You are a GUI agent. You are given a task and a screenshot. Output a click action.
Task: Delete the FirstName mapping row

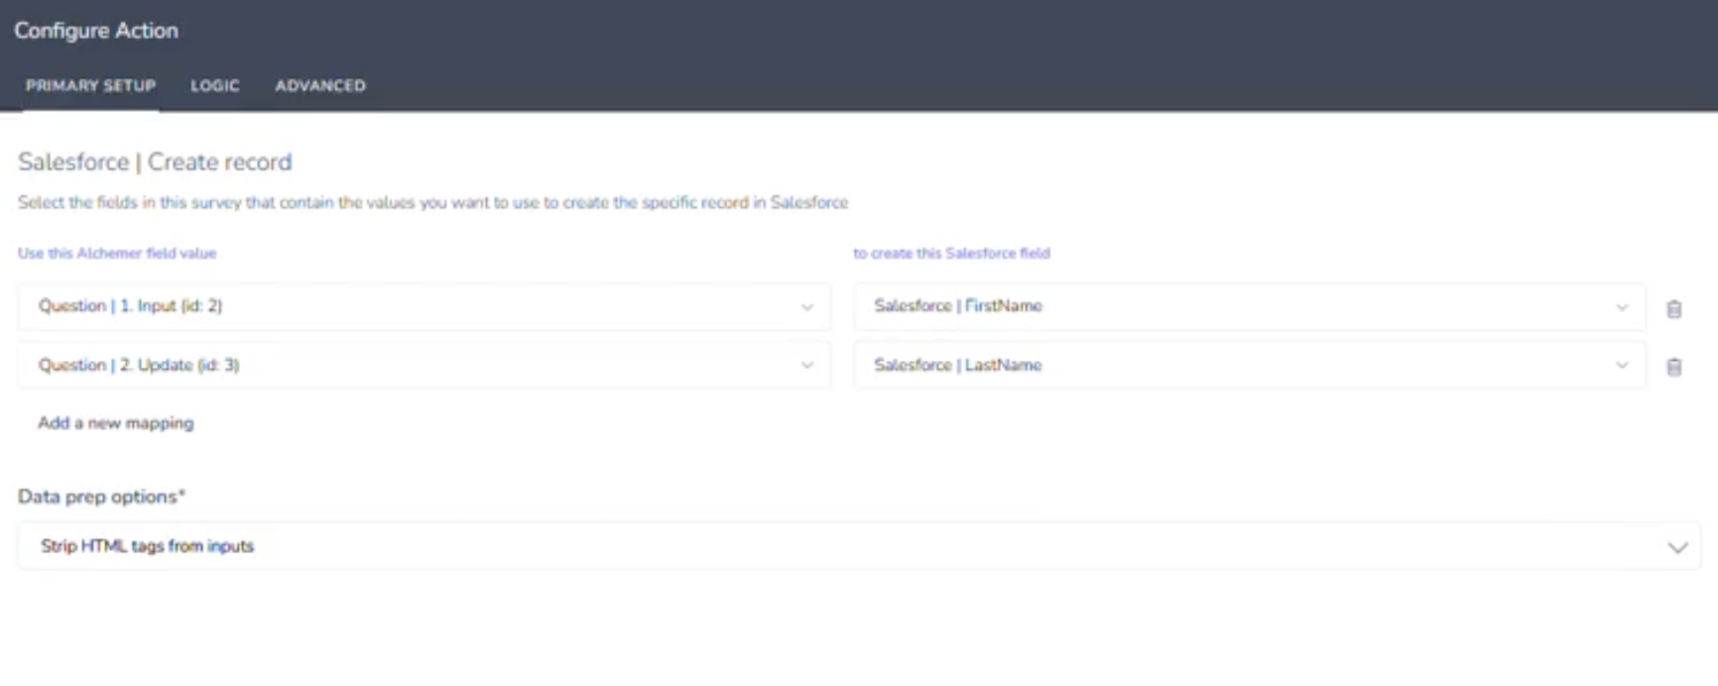pos(1673,308)
